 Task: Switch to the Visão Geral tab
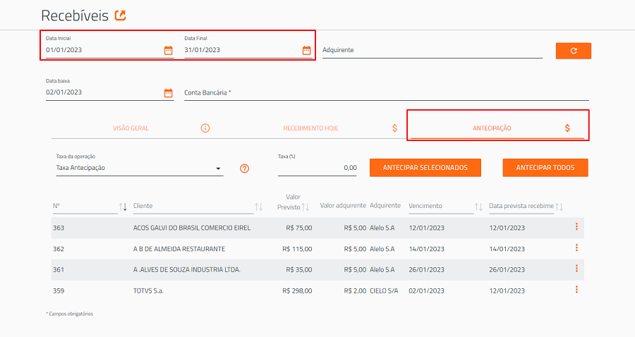tap(131, 128)
